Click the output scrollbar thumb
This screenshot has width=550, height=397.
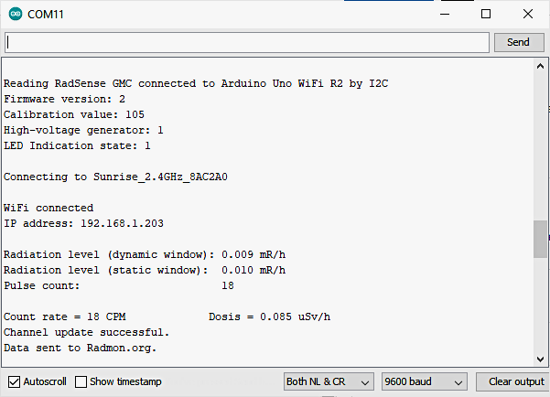click(x=540, y=240)
